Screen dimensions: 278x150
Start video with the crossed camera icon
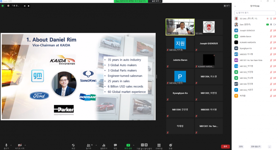(20, 145)
